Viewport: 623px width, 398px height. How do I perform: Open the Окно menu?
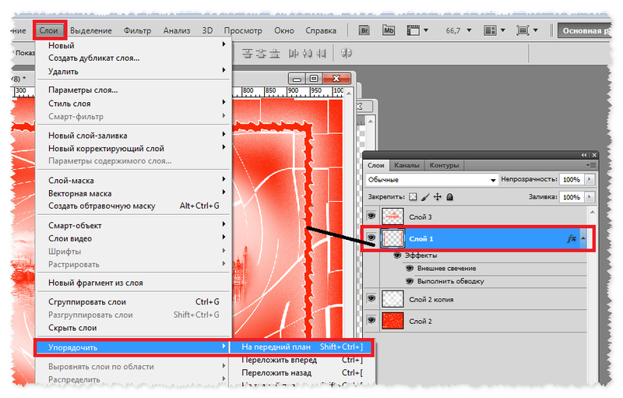tap(284, 30)
